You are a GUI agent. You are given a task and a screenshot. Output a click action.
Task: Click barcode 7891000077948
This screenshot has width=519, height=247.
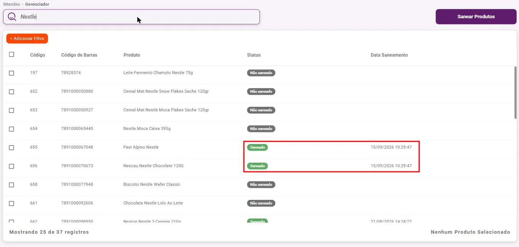(x=77, y=184)
